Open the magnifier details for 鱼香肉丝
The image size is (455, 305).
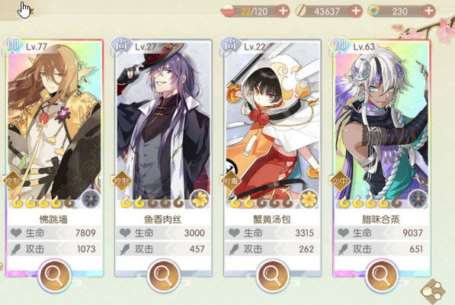click(163, 276)
